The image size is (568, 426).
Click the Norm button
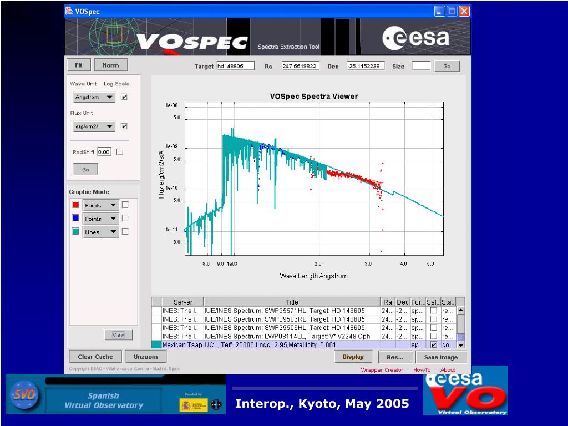pos(111,65)
